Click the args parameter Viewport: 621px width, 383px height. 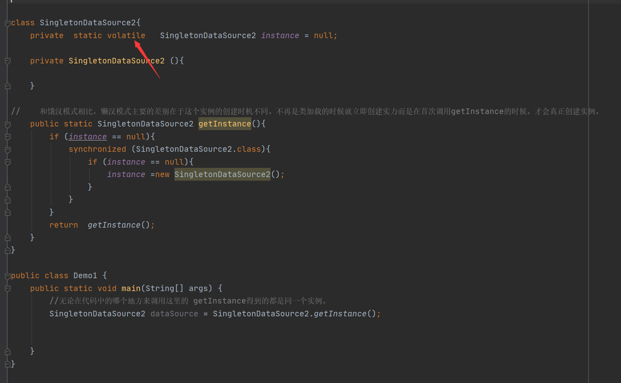pyautogui.click(x=198, y=288)
